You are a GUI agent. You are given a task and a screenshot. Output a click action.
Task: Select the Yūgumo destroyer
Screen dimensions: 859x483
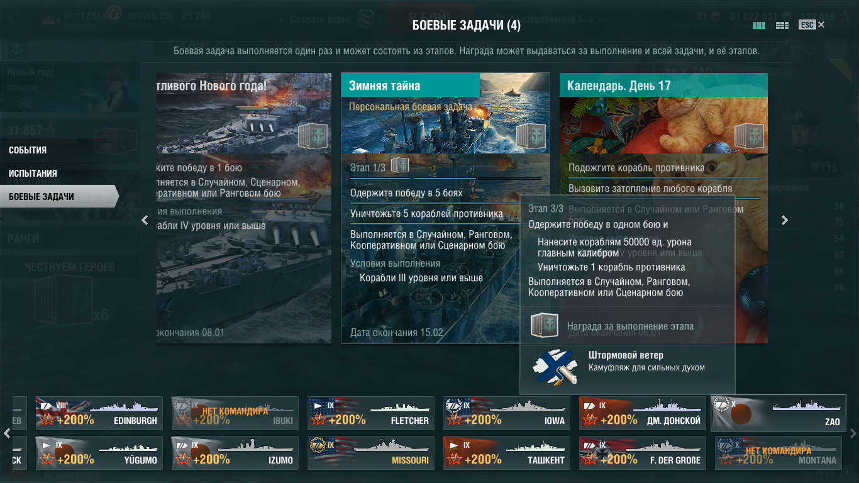[x=99, y=453]
